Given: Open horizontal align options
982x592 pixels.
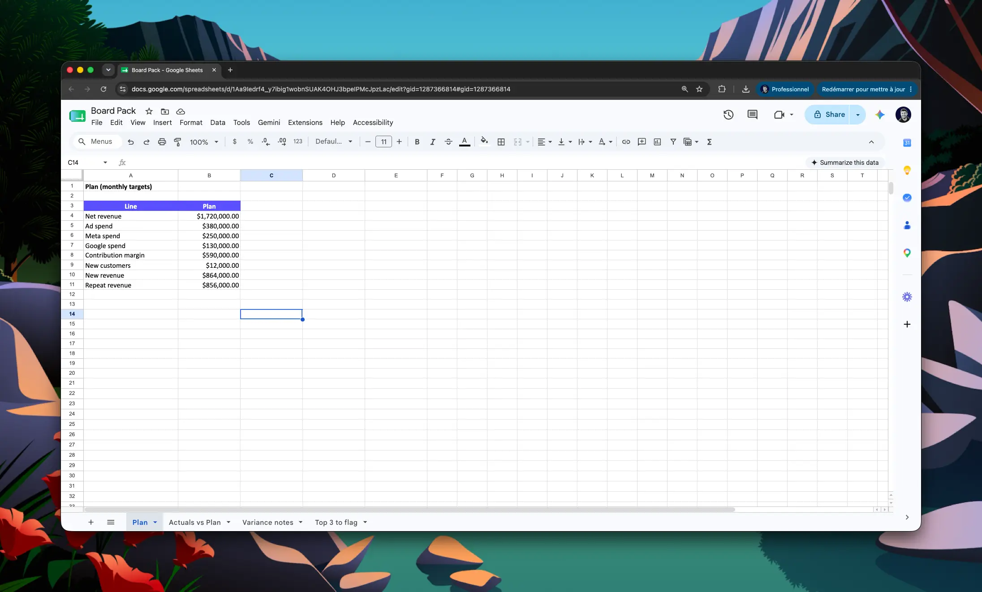Looking at the screenshot, I should (545, 142).
